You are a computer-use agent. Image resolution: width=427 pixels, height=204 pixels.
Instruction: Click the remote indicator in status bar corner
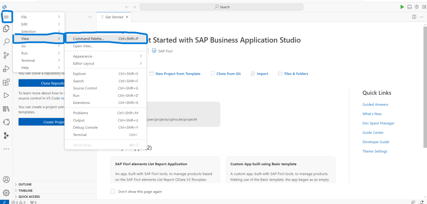point(4,202)
